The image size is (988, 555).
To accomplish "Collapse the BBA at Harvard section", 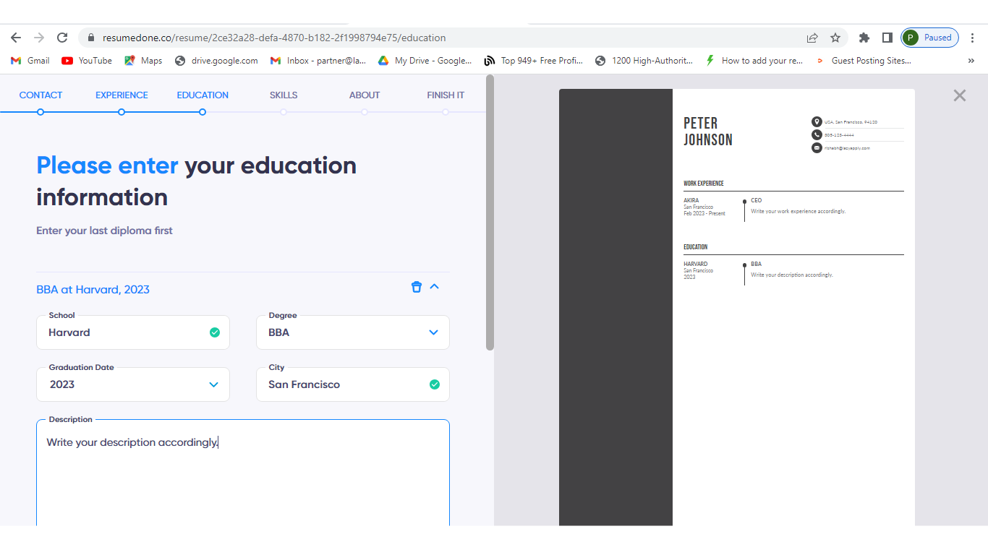I will click(435, 287).
